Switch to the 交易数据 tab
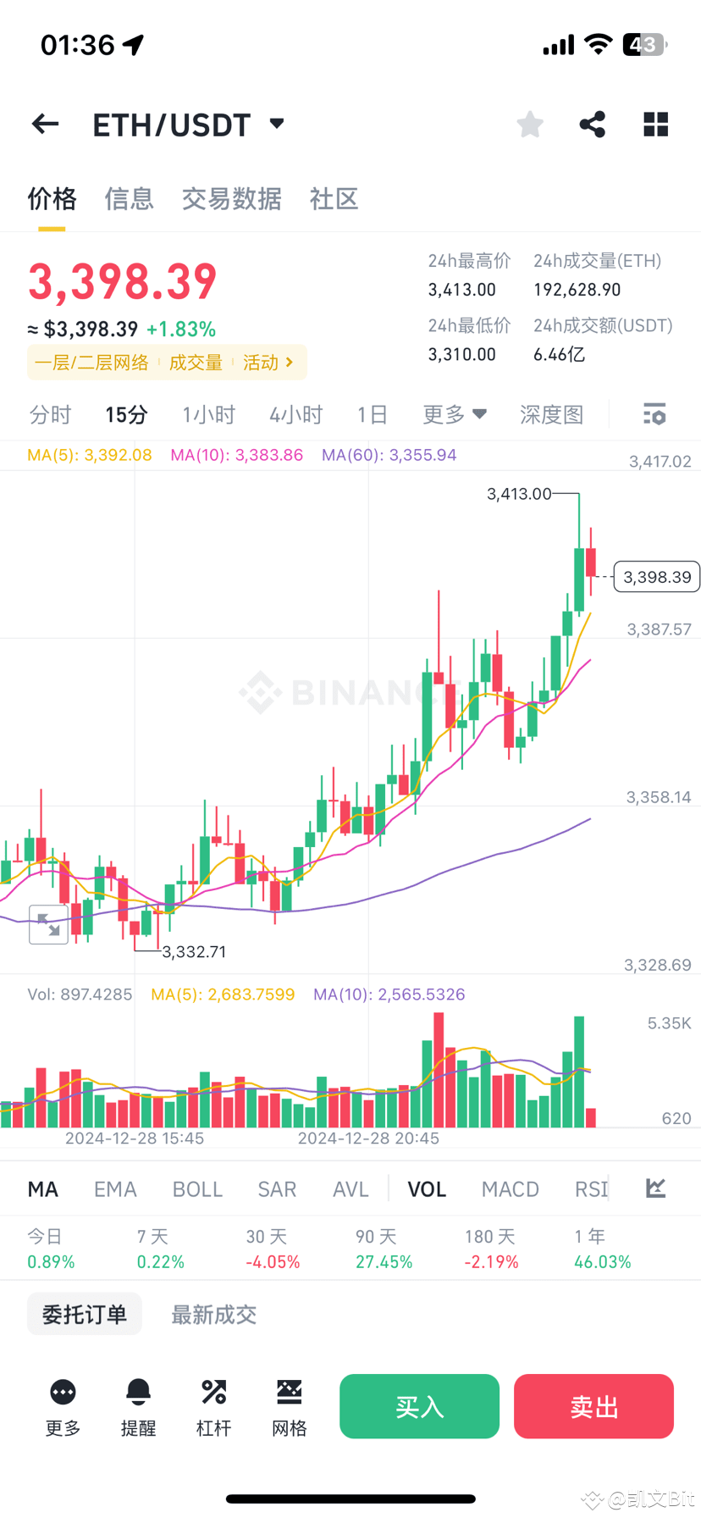 click(x=232, y=198)
